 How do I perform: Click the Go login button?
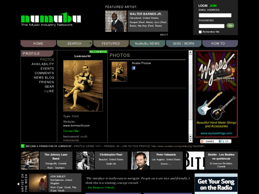point(230,25)
